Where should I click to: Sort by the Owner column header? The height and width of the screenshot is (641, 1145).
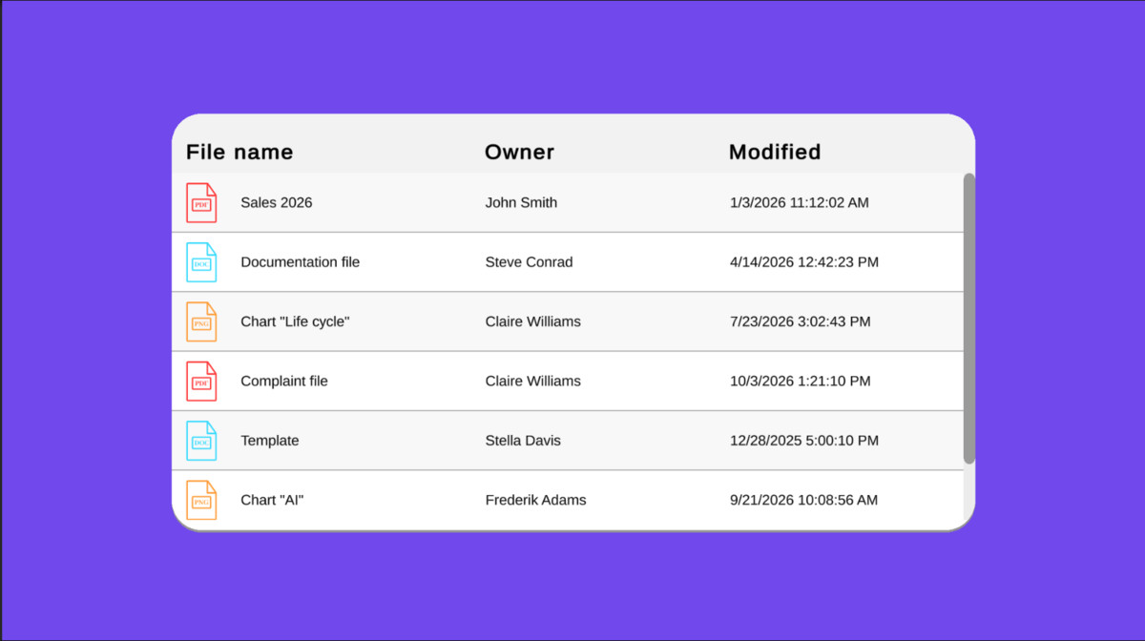point(519,152)
